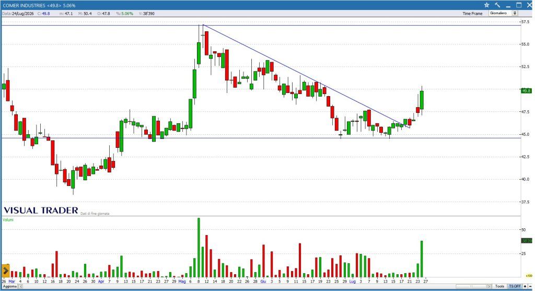Click the minus zoom-out icon
The image size is (535, 291).
pos(530,286)
